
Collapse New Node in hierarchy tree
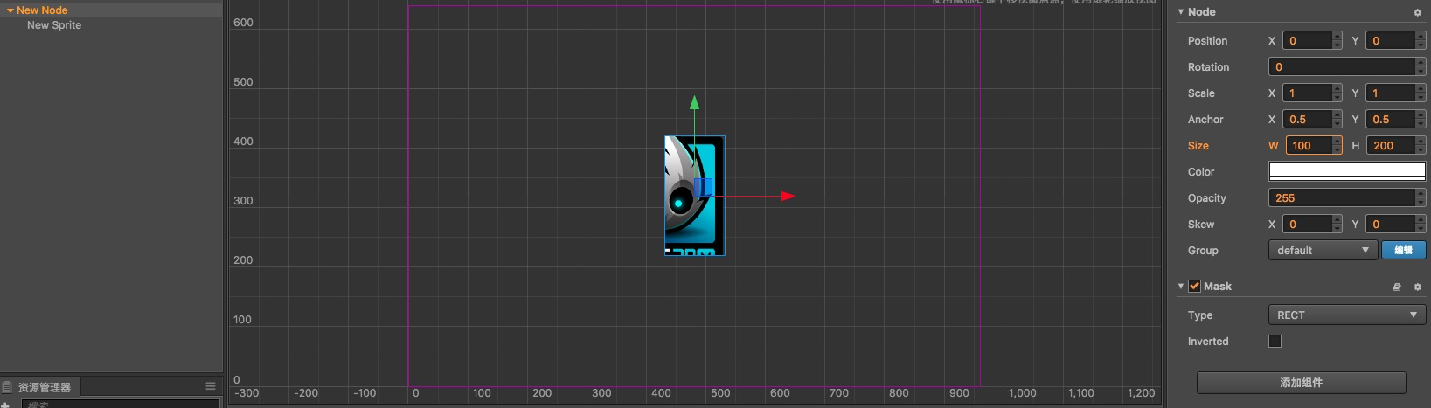10,10
